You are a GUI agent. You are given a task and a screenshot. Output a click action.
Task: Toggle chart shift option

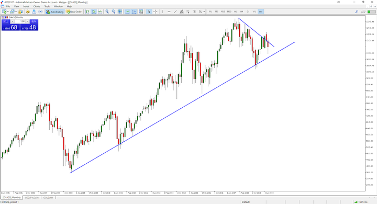134,12
